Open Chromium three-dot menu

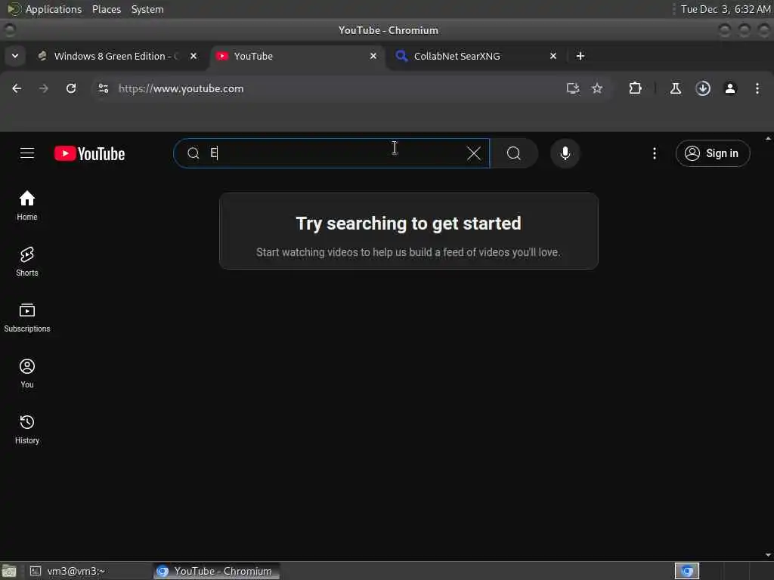point(757,88)
